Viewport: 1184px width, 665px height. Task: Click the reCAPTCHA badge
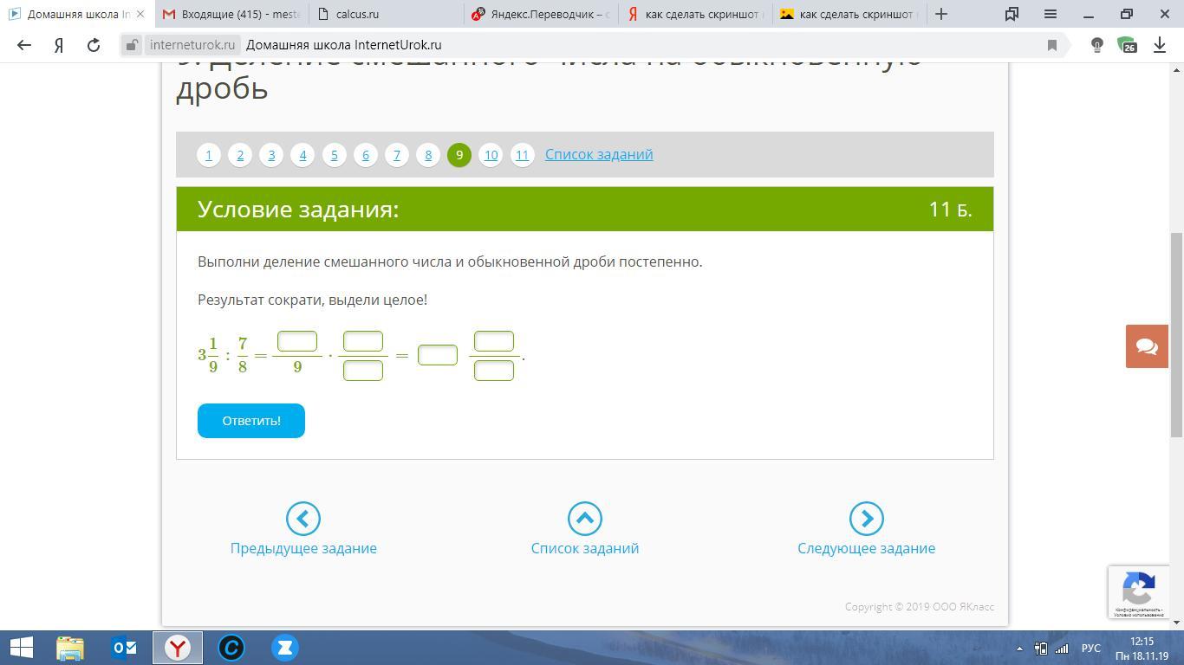[1138, 592]
